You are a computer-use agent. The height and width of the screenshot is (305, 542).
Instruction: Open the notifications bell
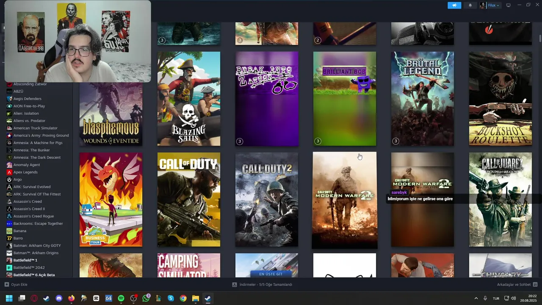pyautogui.click(x=470, y=6)
